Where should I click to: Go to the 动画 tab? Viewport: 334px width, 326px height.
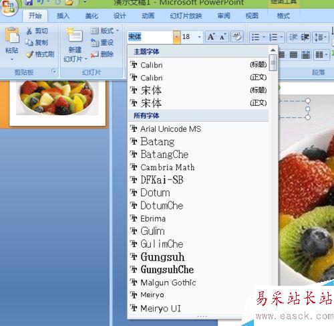pos(148,16)
